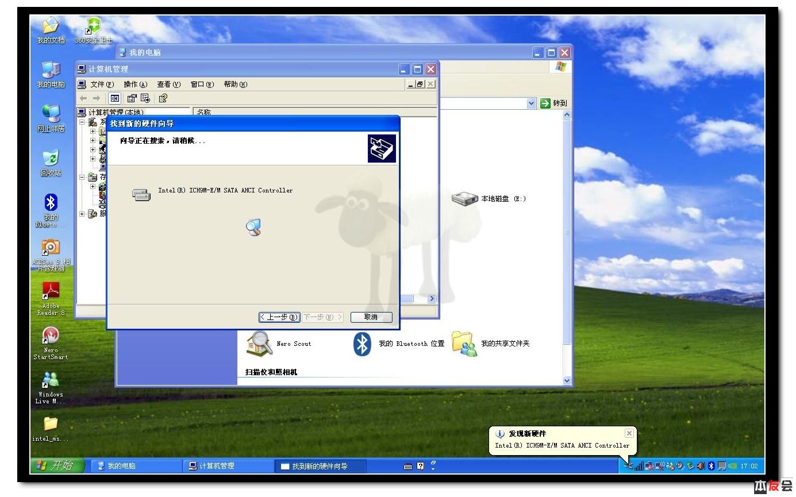Open 网上邻居 desktop icon
Viewport: 796px width, 497px height.
coord(51,119)
